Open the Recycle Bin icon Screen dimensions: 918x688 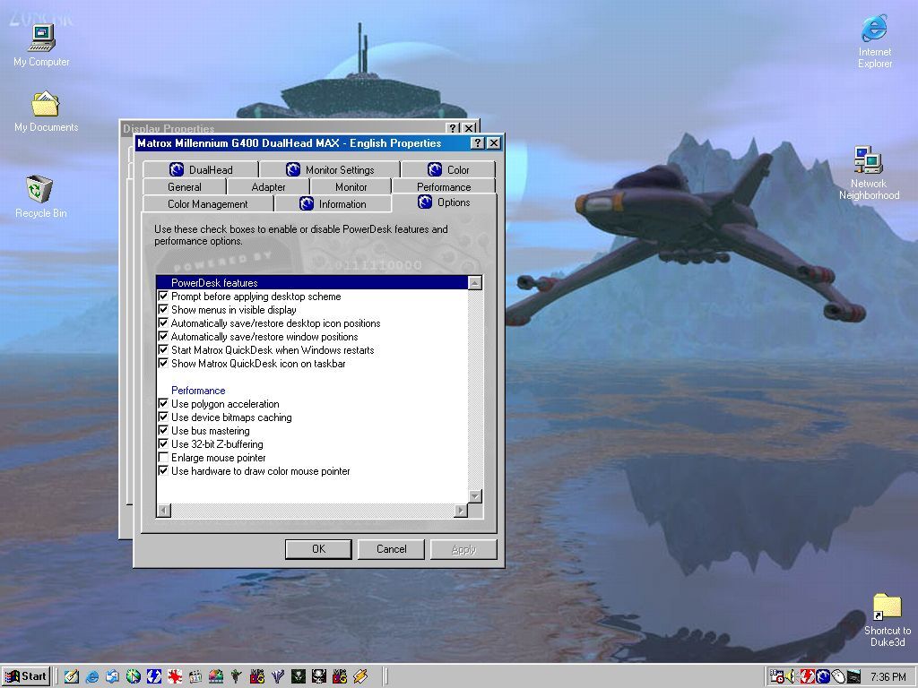click(40, 190)
